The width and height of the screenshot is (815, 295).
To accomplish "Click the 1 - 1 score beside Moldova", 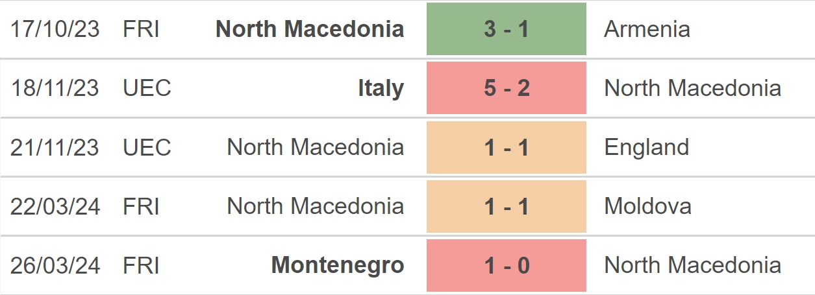I will pyautogui.click(x=506, y=206).
